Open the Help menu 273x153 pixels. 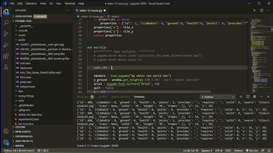[81, 3]
